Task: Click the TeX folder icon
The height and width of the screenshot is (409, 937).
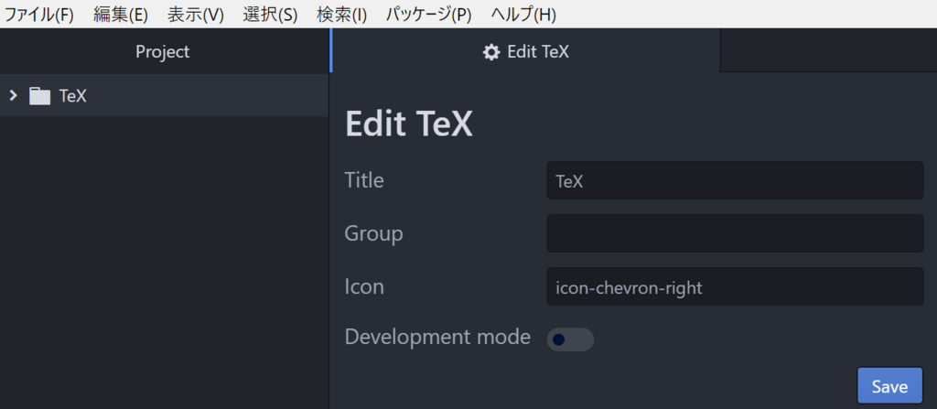Action: pyautogui.click(x=40, y=96)
